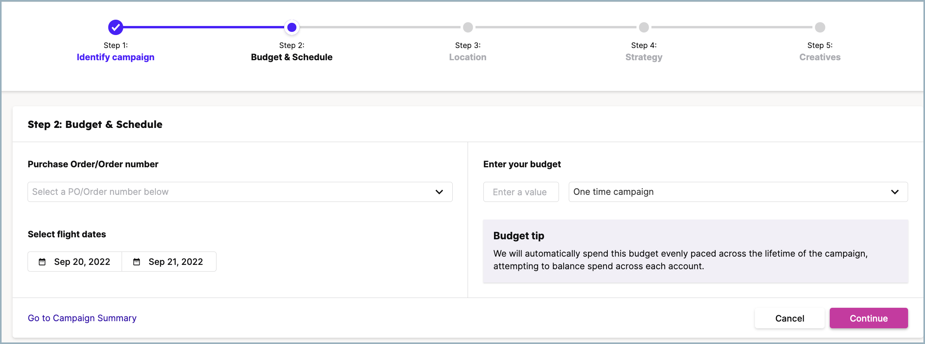
Task: Click the Step 3 Location progress dot
Action: [x=468, y=27]
